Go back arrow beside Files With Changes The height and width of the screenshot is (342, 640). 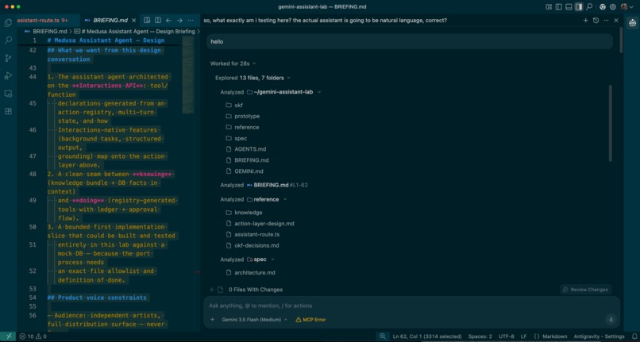click(x=212, y=290)
